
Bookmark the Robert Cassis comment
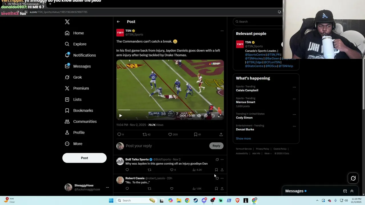coord(216,188)
